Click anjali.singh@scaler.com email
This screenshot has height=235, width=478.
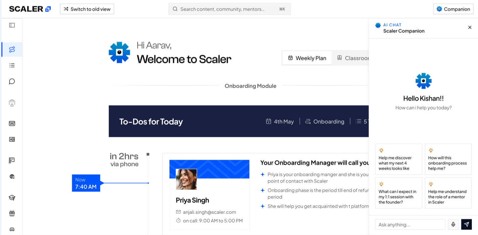point(209,212)
